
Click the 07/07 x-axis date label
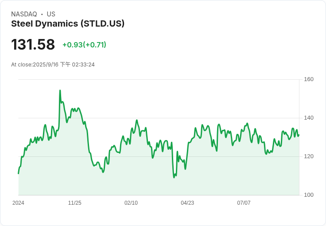[x=244, y=203]
